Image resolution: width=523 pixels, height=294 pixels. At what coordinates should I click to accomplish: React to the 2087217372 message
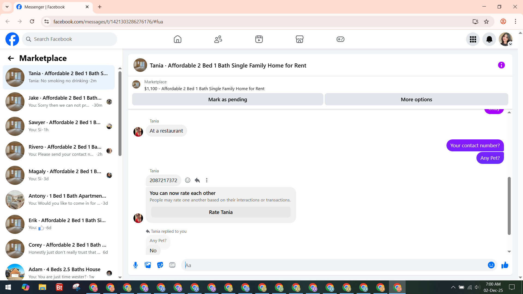click(x=188, y=180)
